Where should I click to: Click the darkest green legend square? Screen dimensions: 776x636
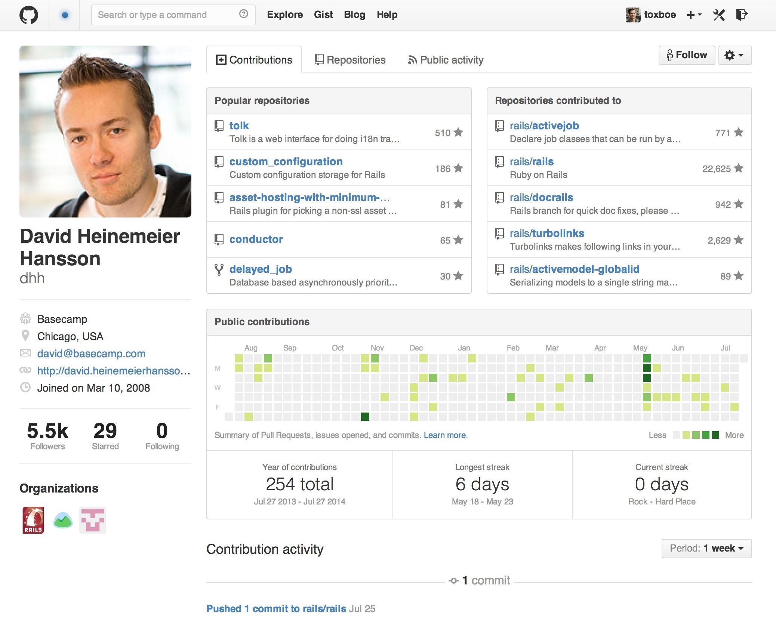point(715,435)
